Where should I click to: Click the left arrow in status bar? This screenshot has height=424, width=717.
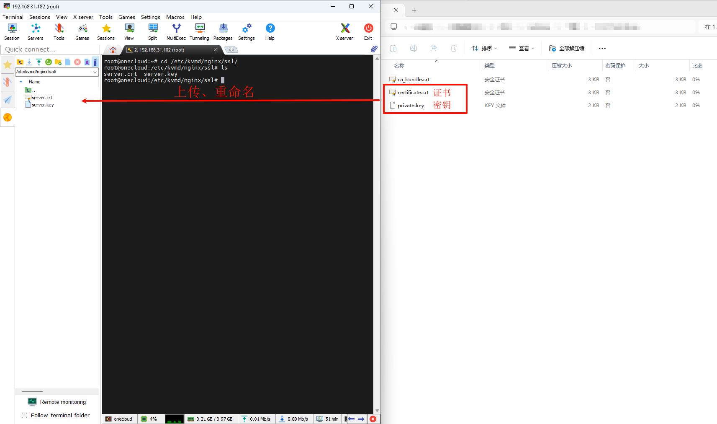(x=351, y=419)
